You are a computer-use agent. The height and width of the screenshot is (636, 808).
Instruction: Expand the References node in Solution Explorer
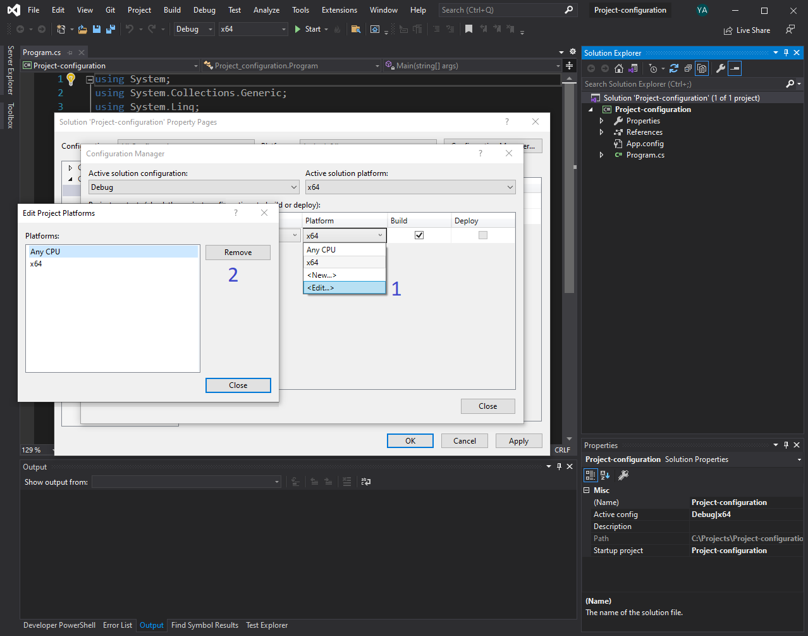pyautogui.click(x=601, y=132)
